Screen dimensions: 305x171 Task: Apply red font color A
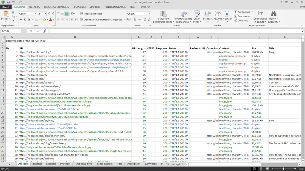click(x=51, y=20)
